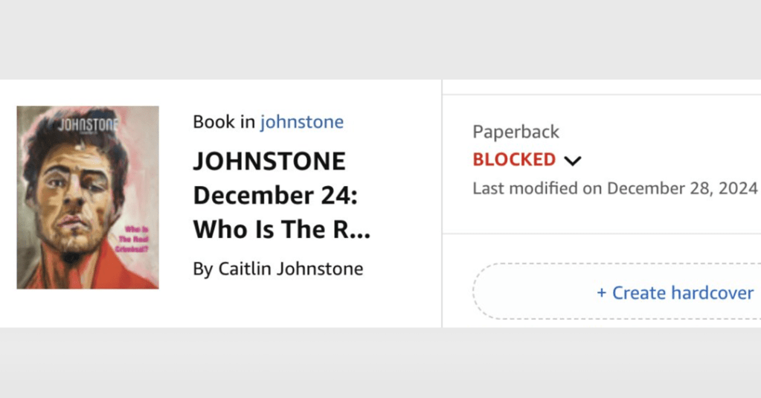Click the JOHNSTONE December 24 book title
The image size is (761, 398).
[269, 161]
